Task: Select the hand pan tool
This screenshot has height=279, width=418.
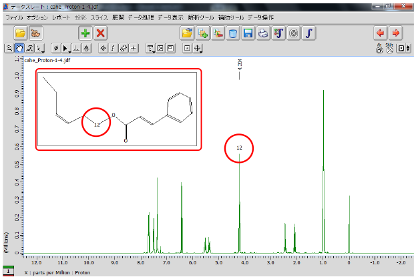Action: [x=19, y=48]
